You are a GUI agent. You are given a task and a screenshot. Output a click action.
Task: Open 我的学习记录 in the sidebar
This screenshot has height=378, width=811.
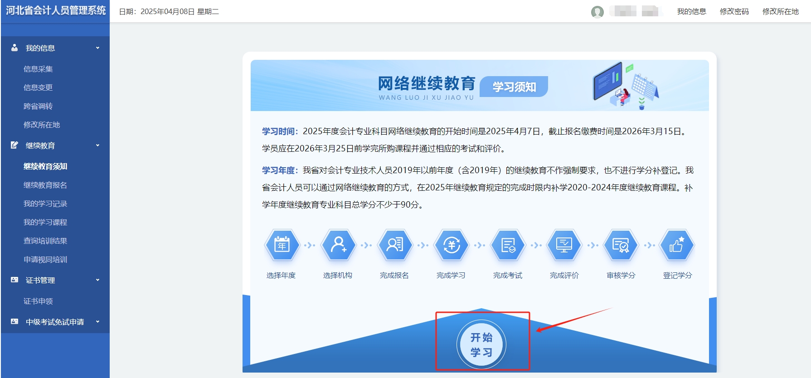pyautogui.click(x=45, y=204)
